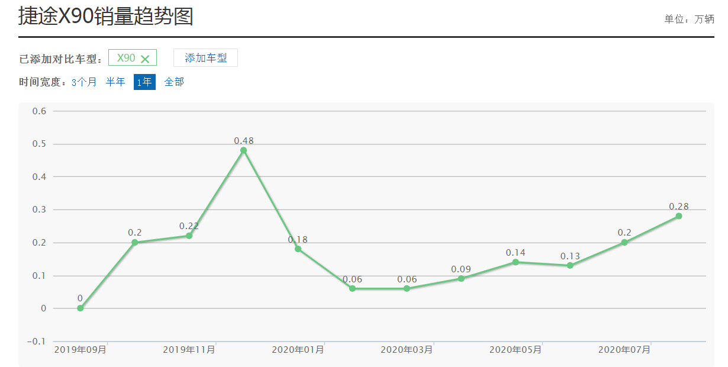Select the 0.22 data point marker
Image resolution: width=728 pixels, height=367 pixels.
189,236
